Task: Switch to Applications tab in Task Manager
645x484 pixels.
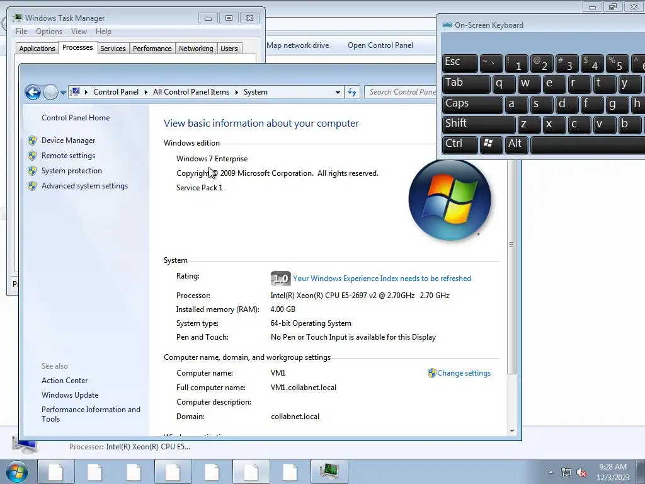Action: coord(37,49)
